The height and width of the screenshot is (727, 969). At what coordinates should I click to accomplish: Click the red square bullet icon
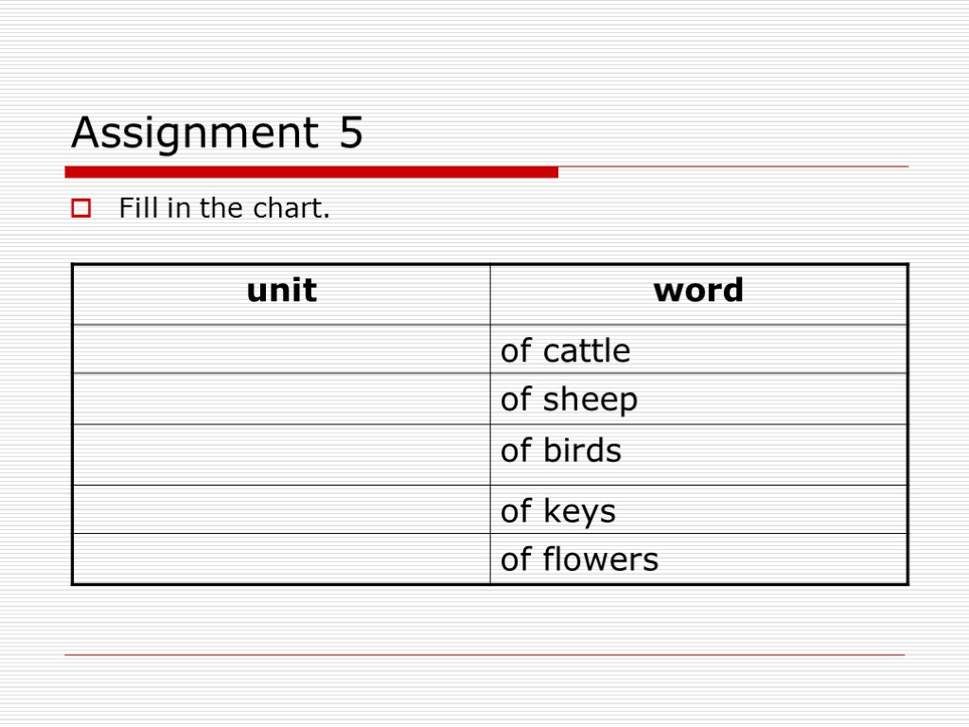point(81,208)
